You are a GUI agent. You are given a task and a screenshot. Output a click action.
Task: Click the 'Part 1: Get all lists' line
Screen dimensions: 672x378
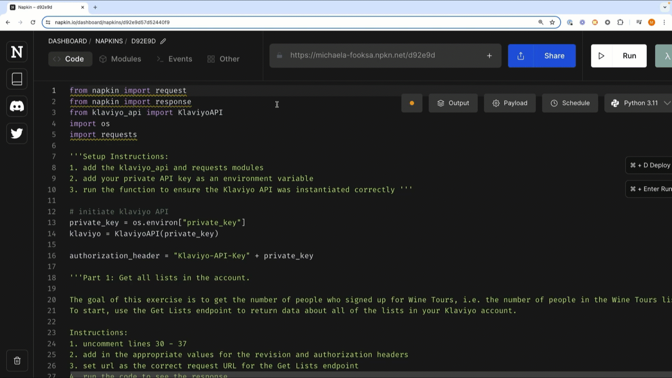(160, 278)
